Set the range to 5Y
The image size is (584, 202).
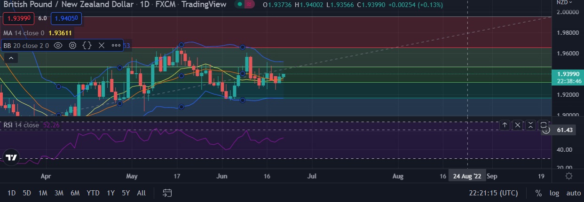(126, 193)
